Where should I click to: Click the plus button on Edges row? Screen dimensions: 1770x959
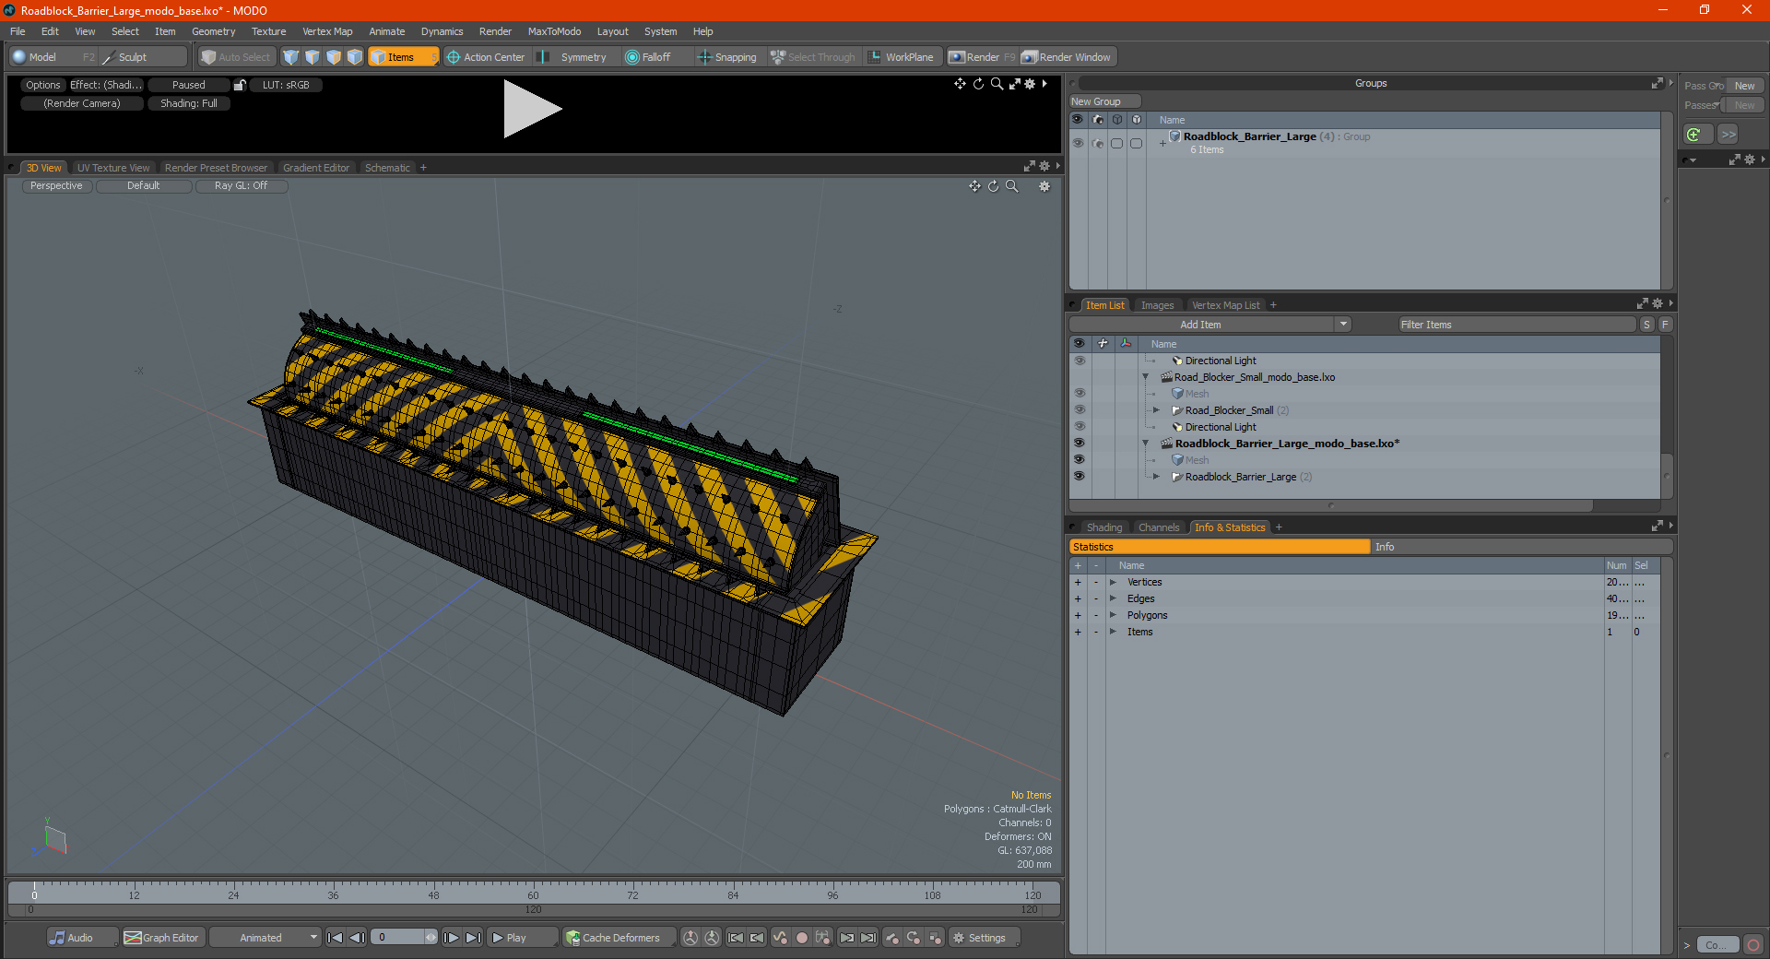pos(1078,598)
